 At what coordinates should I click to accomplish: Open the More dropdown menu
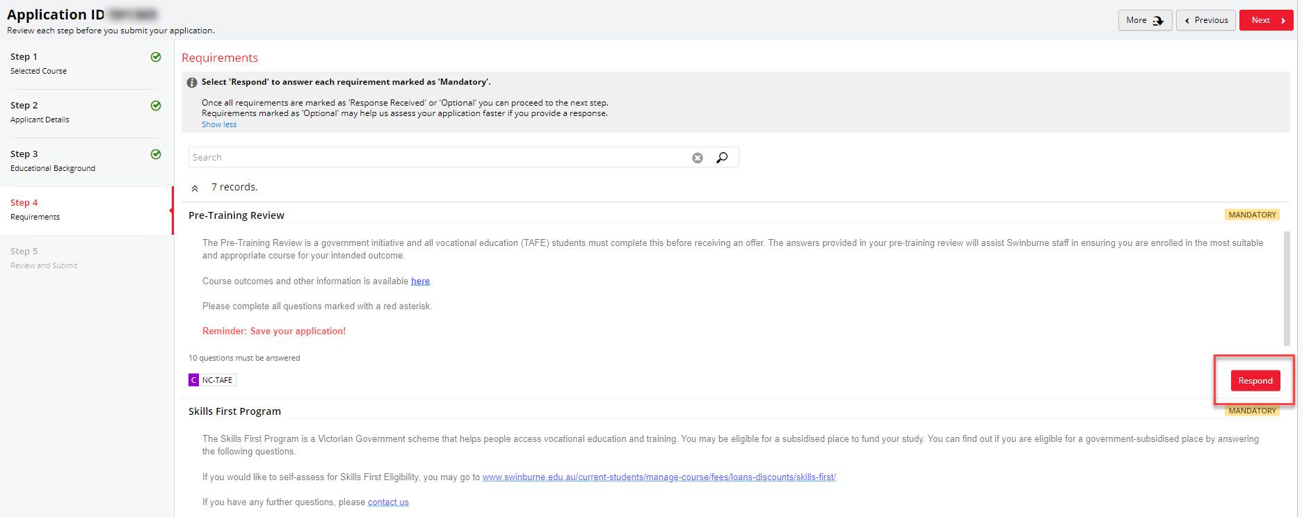click(1144, 20)
